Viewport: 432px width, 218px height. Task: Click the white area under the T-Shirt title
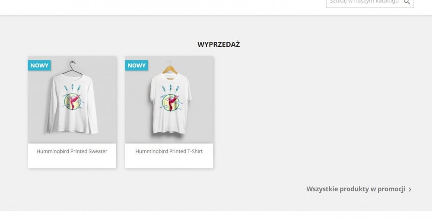point(169,162)
